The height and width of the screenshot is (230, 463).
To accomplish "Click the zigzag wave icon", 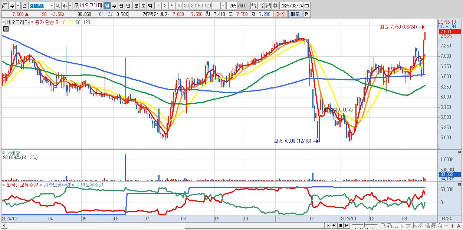I will coord(415,226).
